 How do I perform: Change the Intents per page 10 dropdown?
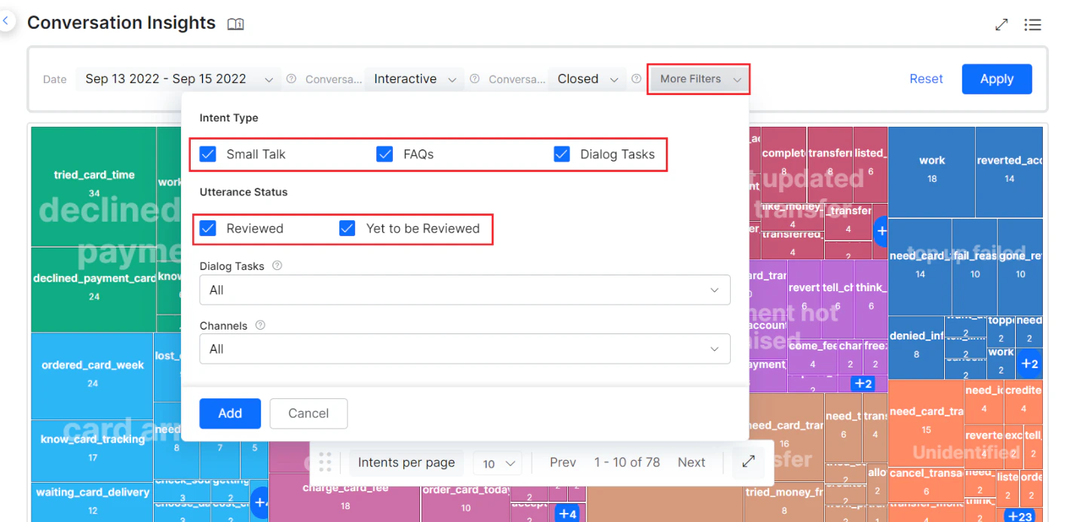click(498, 462)
